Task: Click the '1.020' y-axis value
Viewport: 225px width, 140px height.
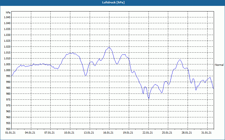Action: (x=7, y=47)
